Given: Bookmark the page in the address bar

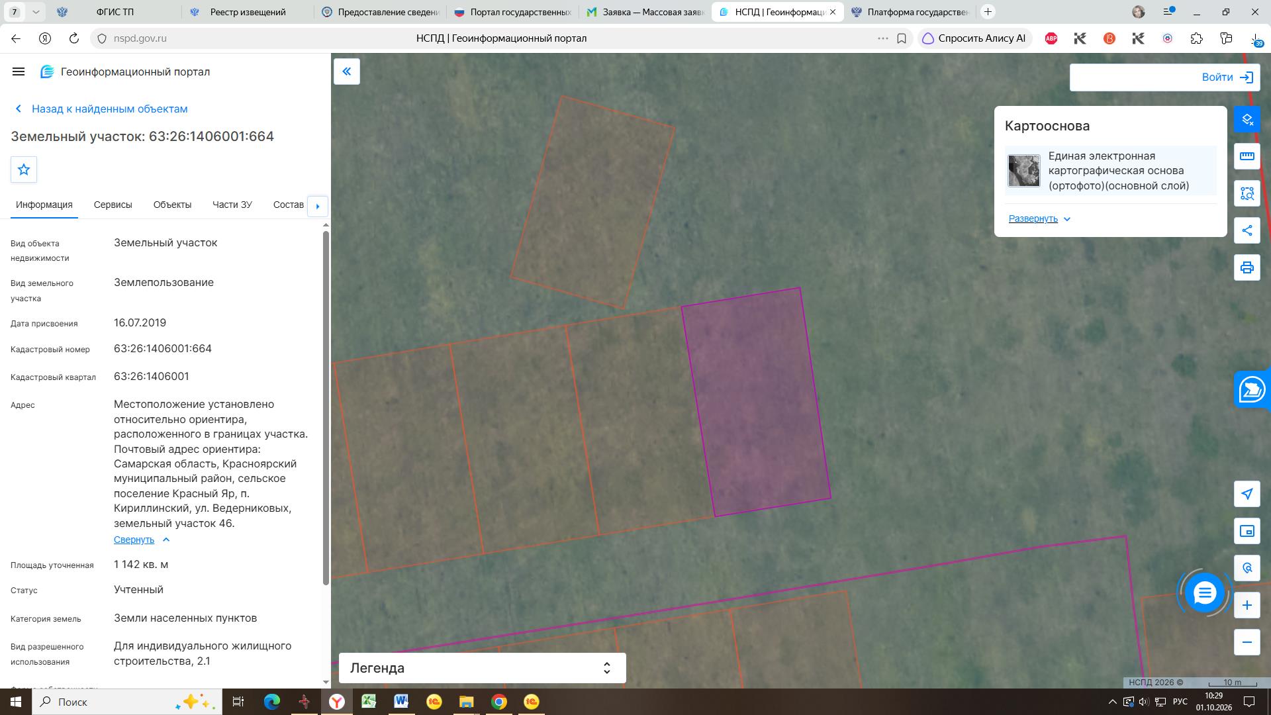Looking at the screenshot, I should point(902,38).
